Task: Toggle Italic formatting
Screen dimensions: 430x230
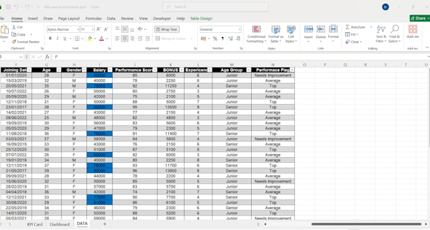Action: click(58, 39)
